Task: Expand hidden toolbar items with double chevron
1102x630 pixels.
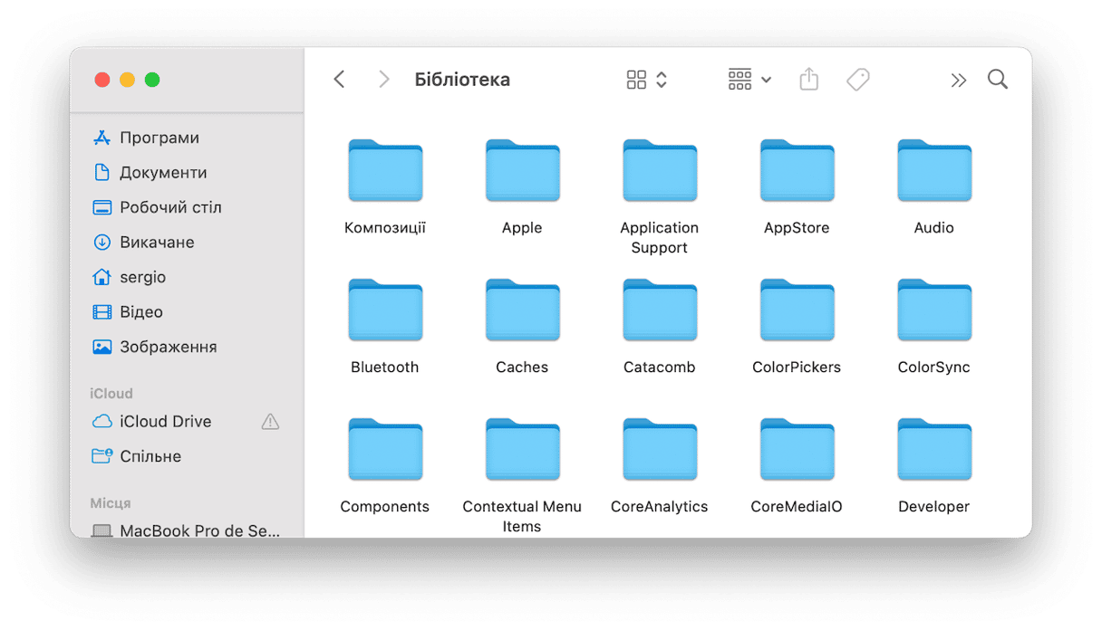Action: (x=959, y=81)
